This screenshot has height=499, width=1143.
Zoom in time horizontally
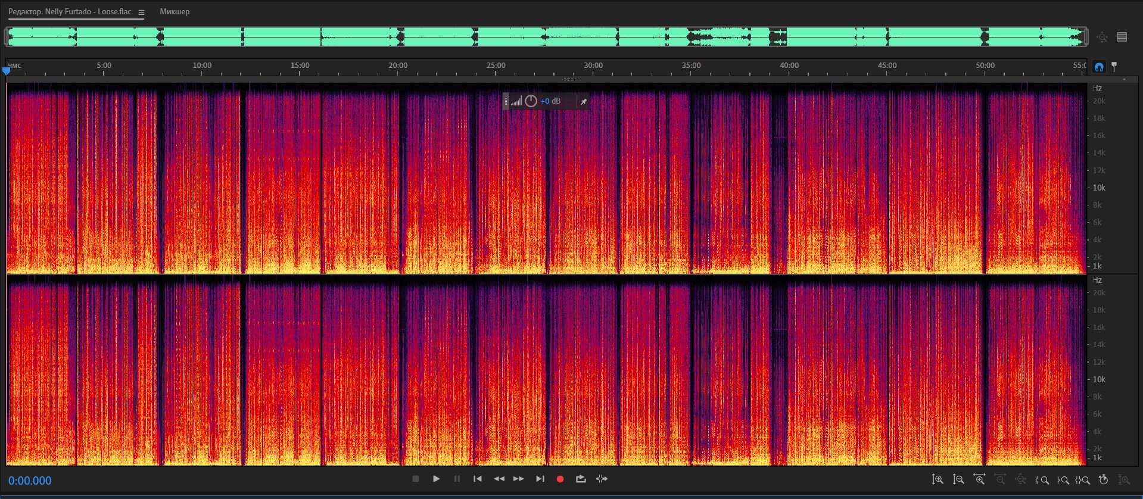pos(979,480)
